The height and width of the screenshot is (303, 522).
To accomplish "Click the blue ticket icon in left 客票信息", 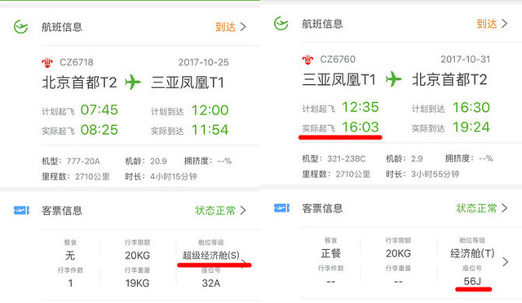I will pyautogui.click(x=21, y=211).
